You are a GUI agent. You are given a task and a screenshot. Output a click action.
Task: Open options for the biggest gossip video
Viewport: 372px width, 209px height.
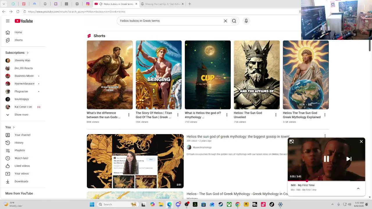325,136
